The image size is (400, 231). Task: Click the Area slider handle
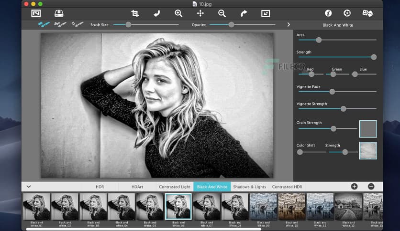[x=319, y=40]
